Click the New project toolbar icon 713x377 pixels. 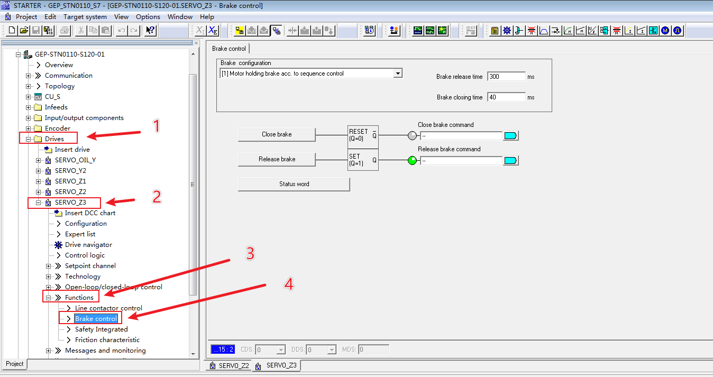point(12,31)
